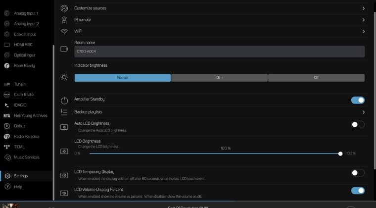Turn on LCD Temporary Display toggle

[x=358, y=173]
